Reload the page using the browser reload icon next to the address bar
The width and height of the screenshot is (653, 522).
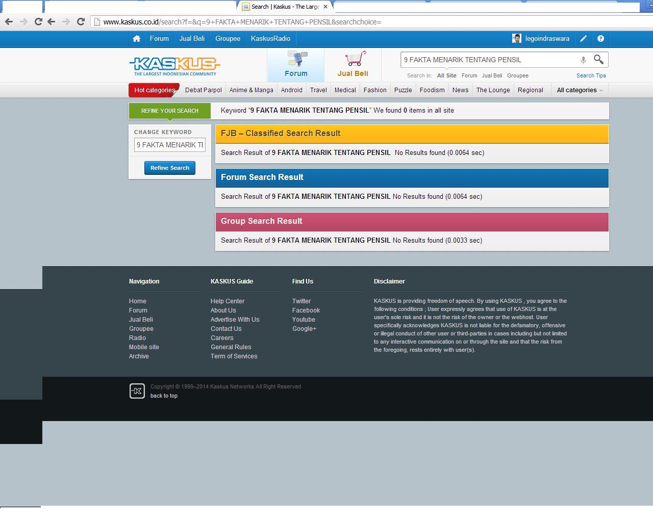click(81, 21)
